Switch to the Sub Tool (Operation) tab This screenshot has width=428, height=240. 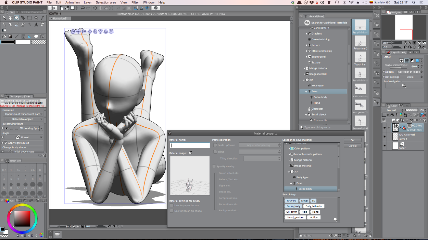(29, 12)
